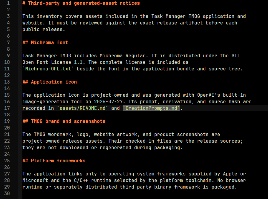Click line number 7 in the gutter
The height and width of the screenshot is (199, 268).
[x=8, y=43]
